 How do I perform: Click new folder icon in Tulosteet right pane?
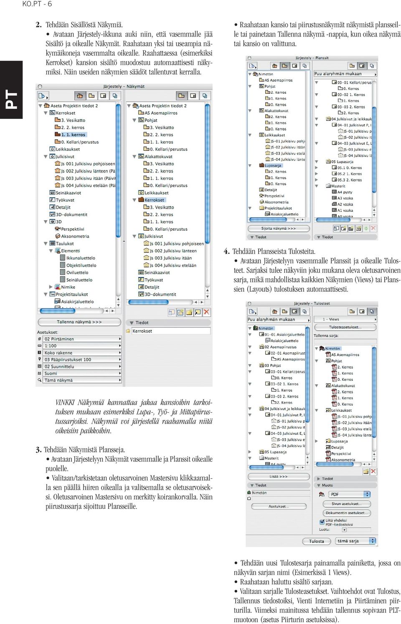pos(366,471)
